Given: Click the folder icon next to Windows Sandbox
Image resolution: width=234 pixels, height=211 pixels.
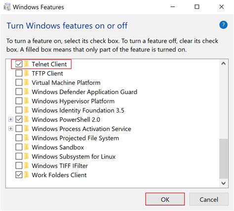Looking at the screenshot, I should pyautogui.click(x=26, y=147).
